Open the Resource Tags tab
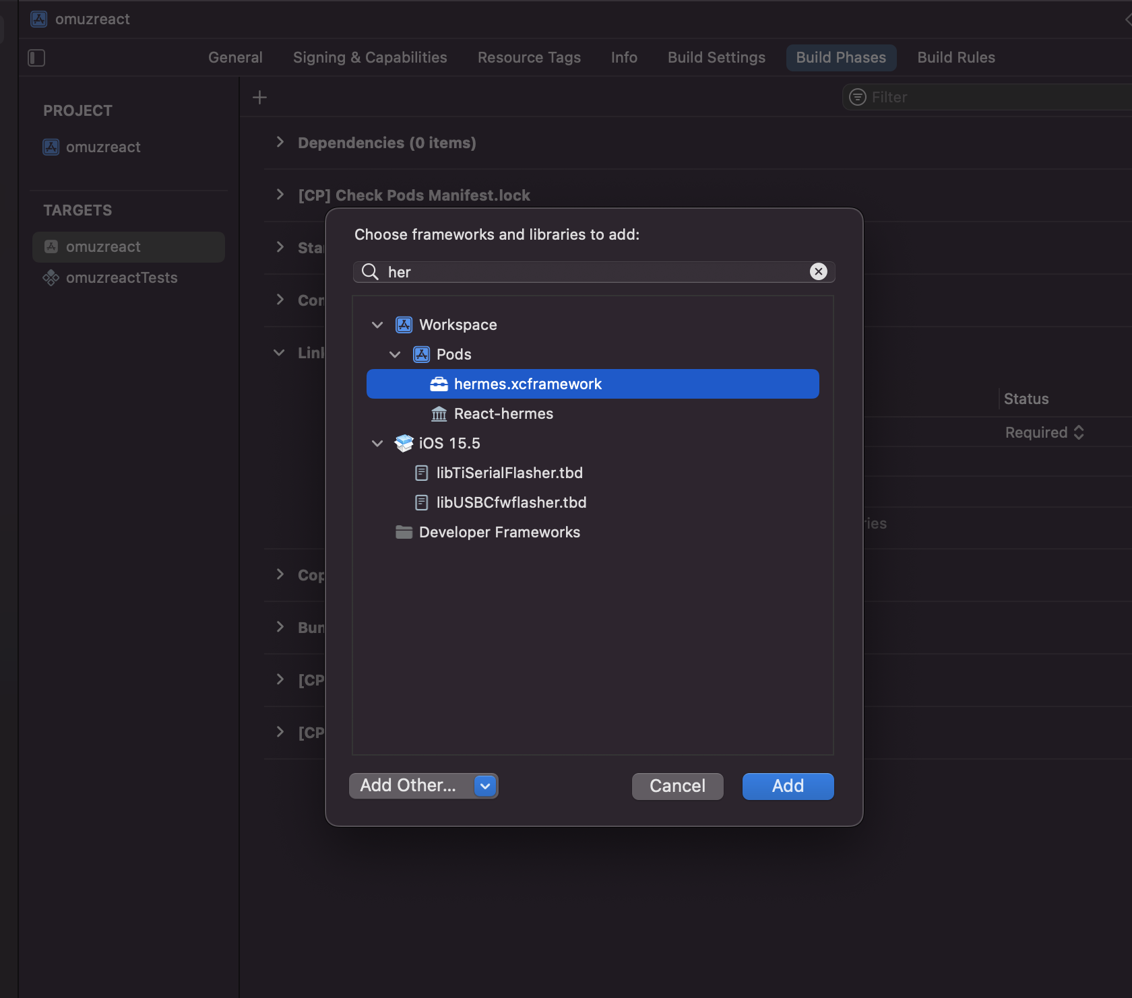Viewport: 1132px width, 998px height. pyautogui.click(x=529, y=58)
